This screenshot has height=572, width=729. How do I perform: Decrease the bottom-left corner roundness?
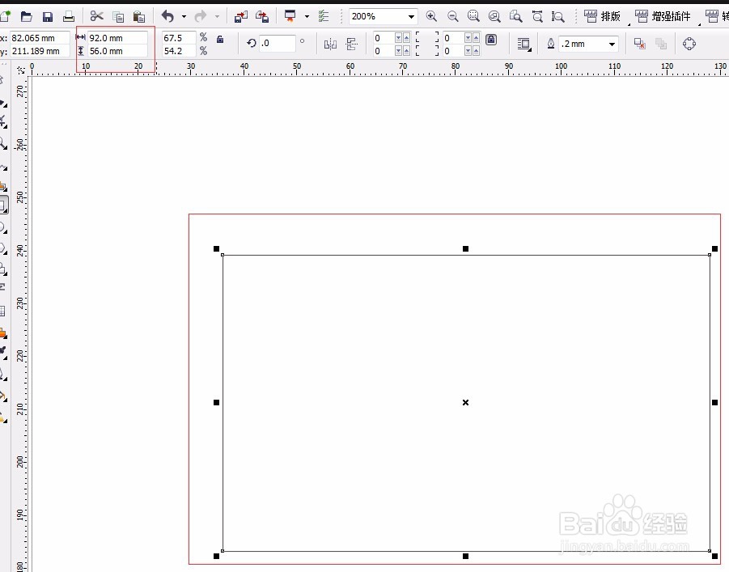point(398,51)
